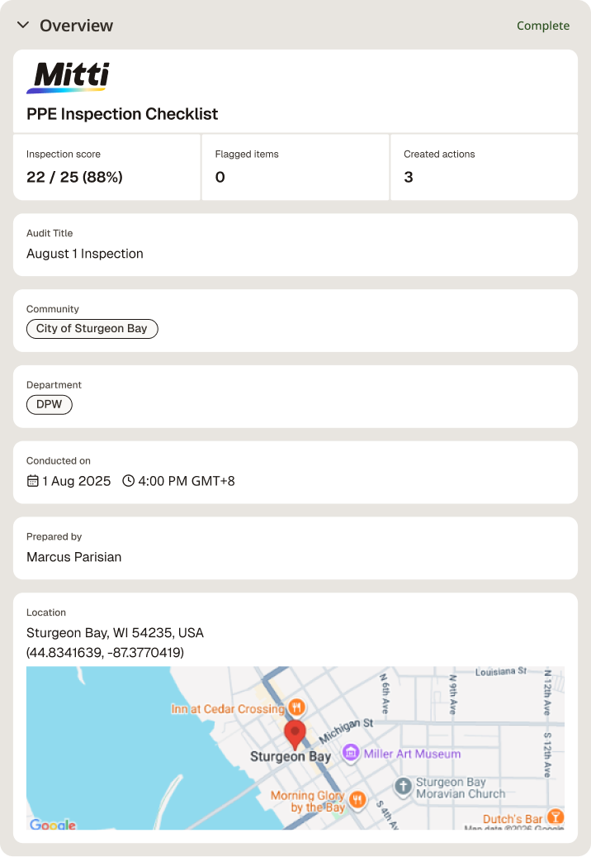Image resolution: width=591 pixels, height=857 pixels.
Task: Collapse the Overview section chevron
Action: pos(23,25)
